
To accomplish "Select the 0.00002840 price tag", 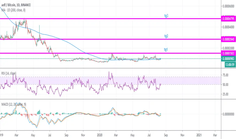I will (x=228, y=39).
